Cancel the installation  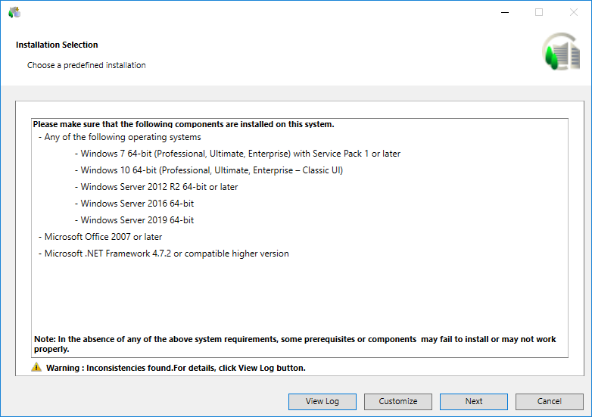pos(549,401)
